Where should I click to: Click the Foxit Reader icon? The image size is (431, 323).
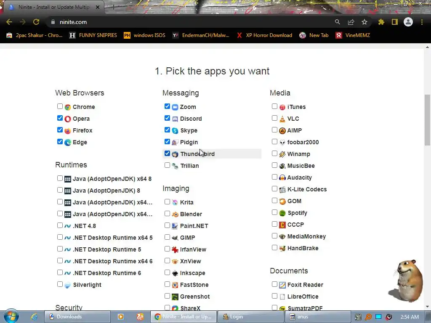pyautogui.click(x=282, y=285)
